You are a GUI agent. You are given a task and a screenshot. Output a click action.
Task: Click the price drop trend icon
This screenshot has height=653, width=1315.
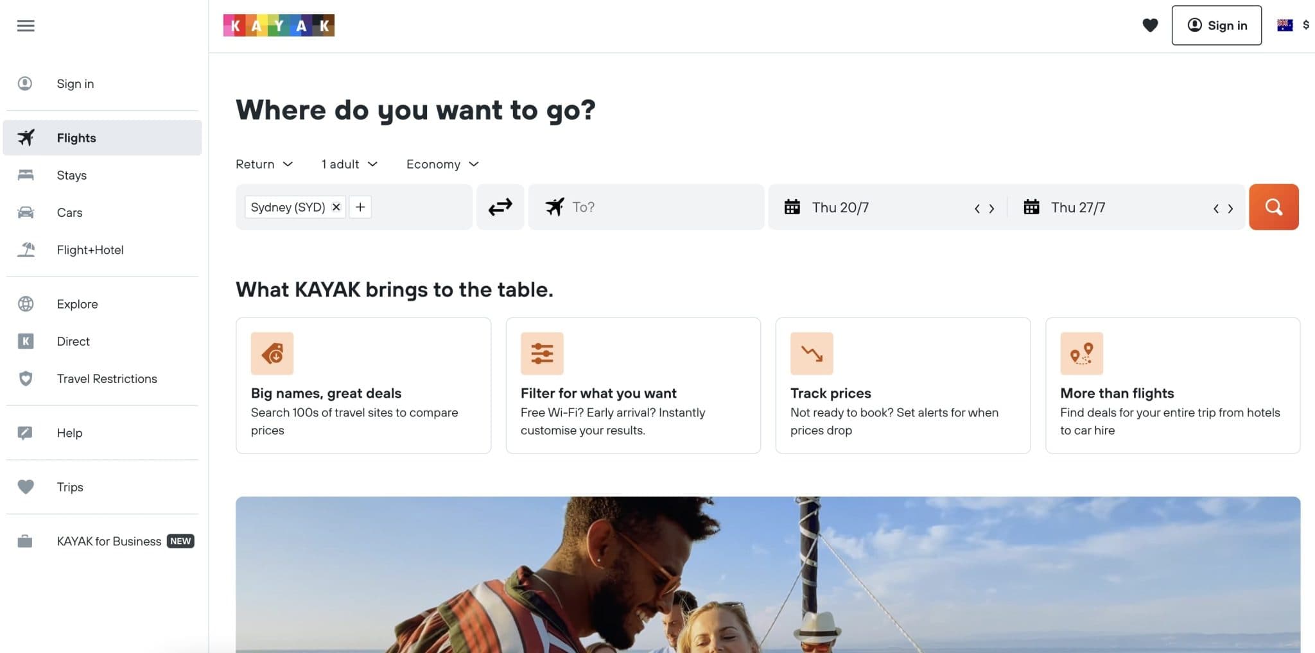pos(812,353)
